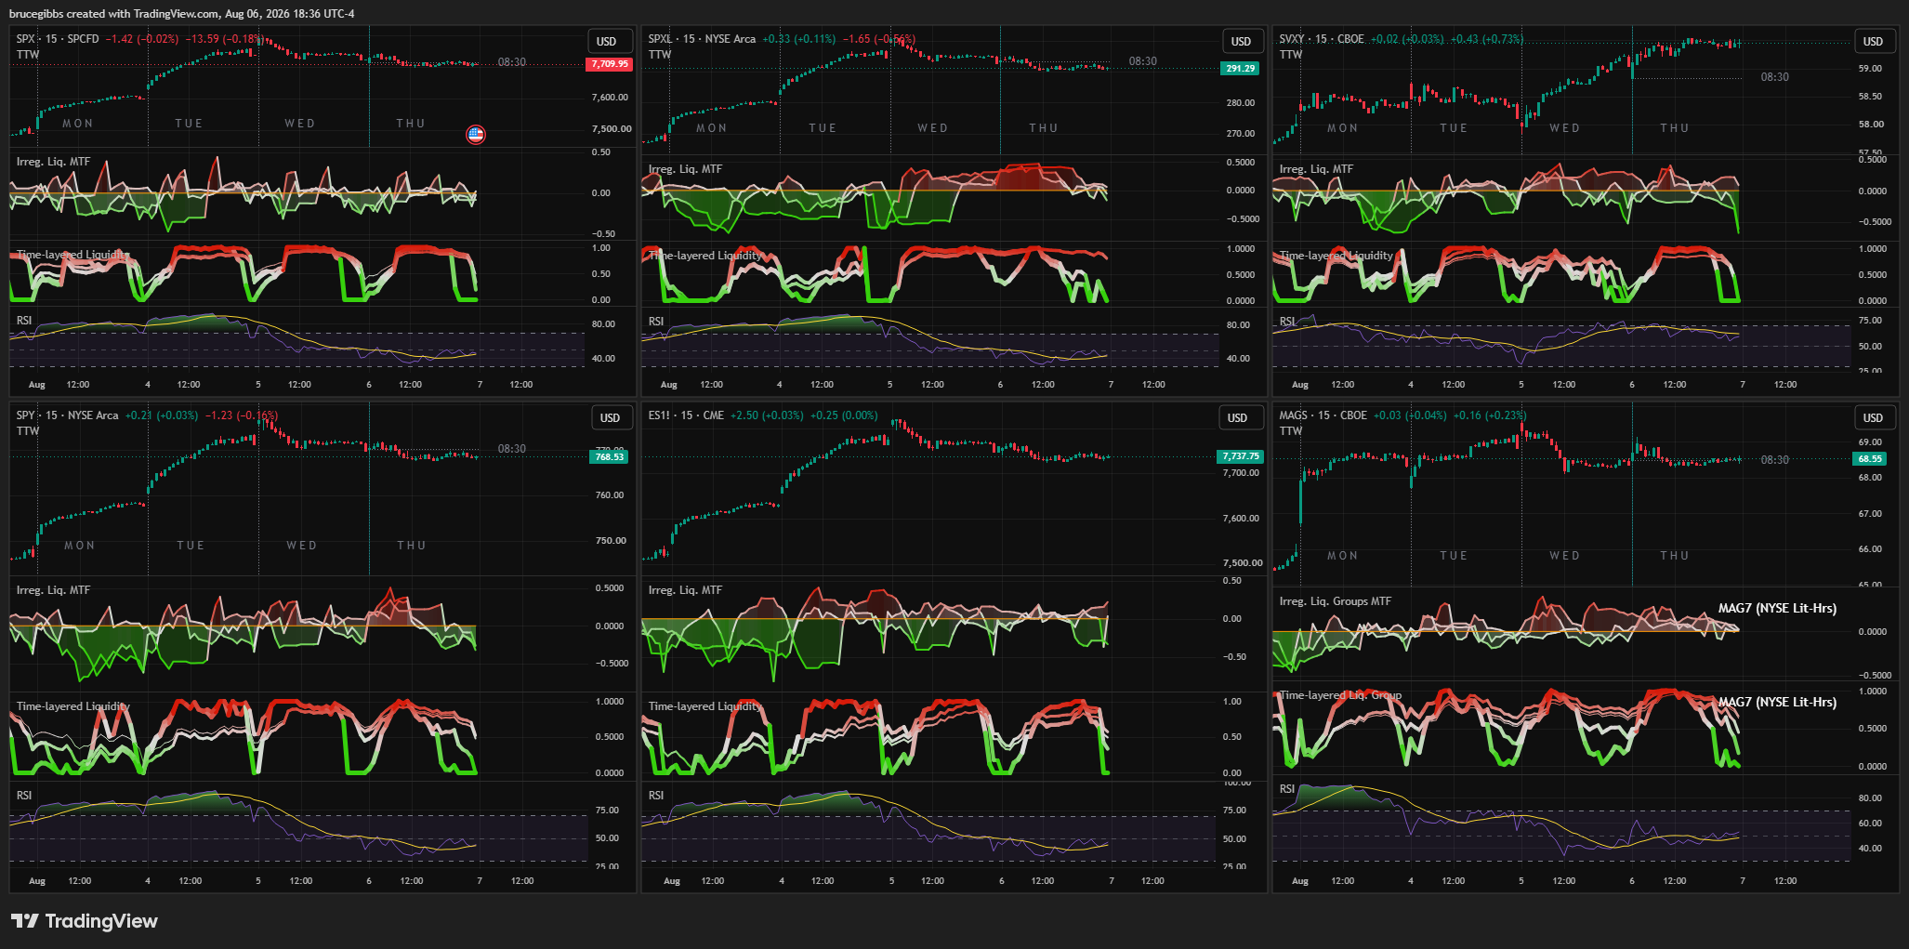Click the 08:30 time marker on MAGS chart
1909x949 pixels.
pos(1774,460)
